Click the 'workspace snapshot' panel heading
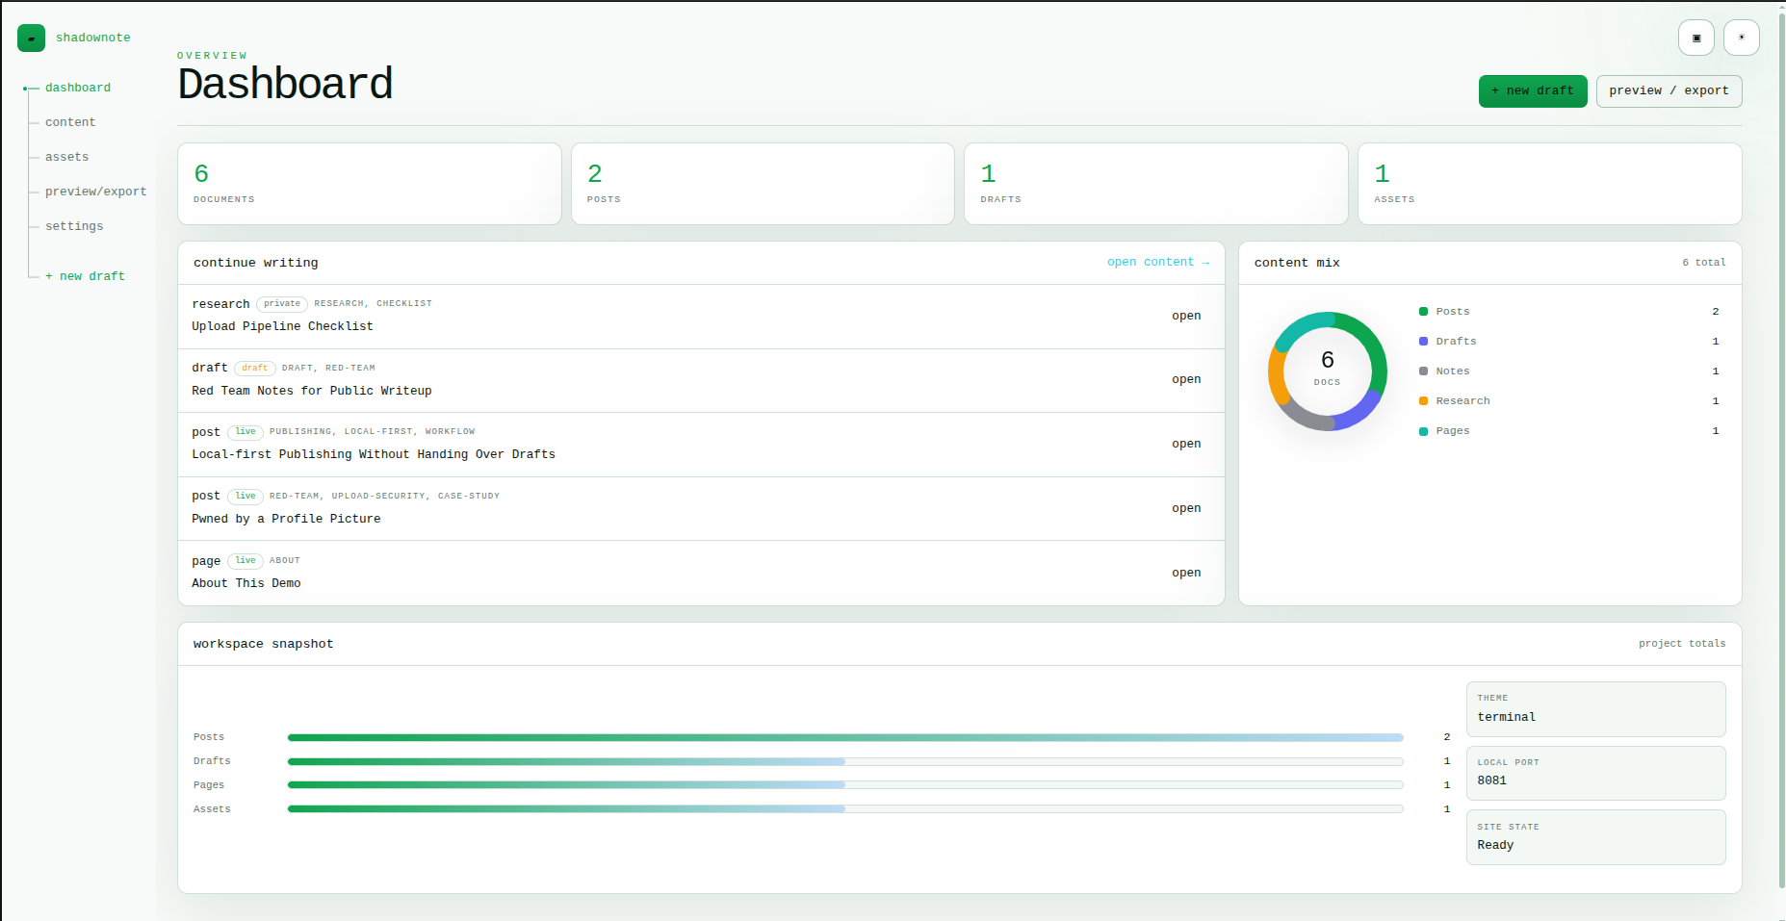The width and height of the screenshot is (1786, 921). tap(263, 644)
